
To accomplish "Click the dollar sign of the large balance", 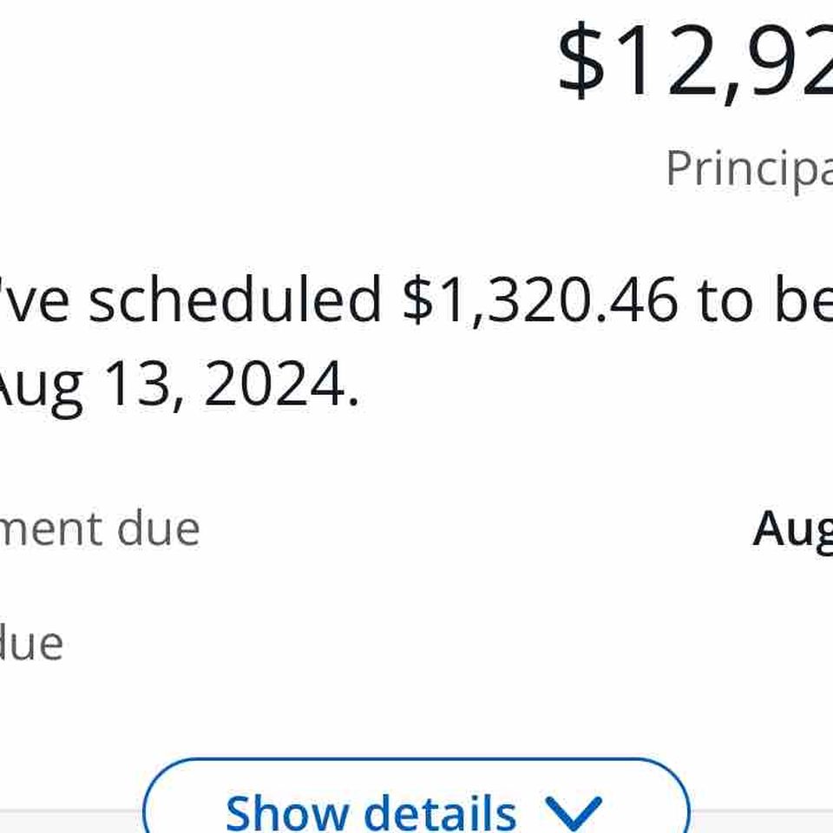I will pyautogui.click(x=581, y=60).
